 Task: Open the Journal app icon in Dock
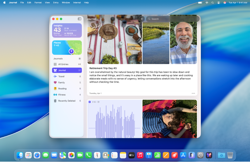pyautogui.click(x=209, y=155)
